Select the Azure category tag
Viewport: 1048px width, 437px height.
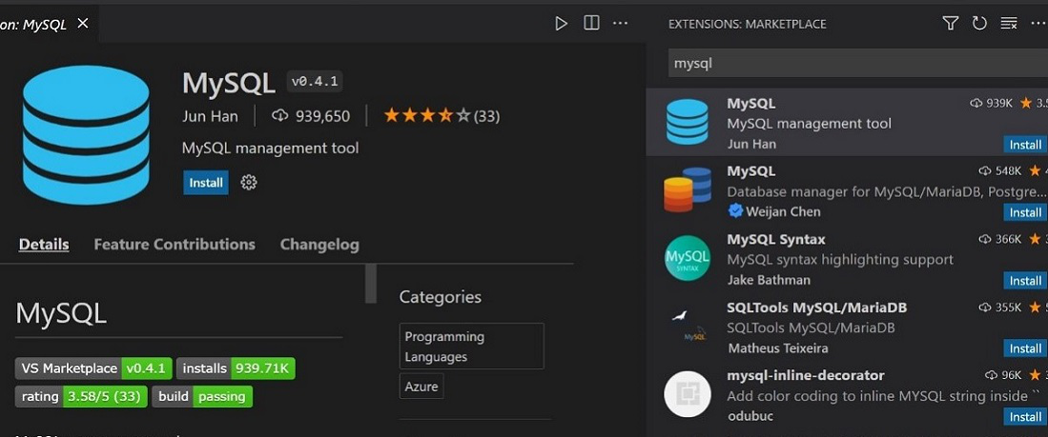pyautogui.click(x=421, y=387)
